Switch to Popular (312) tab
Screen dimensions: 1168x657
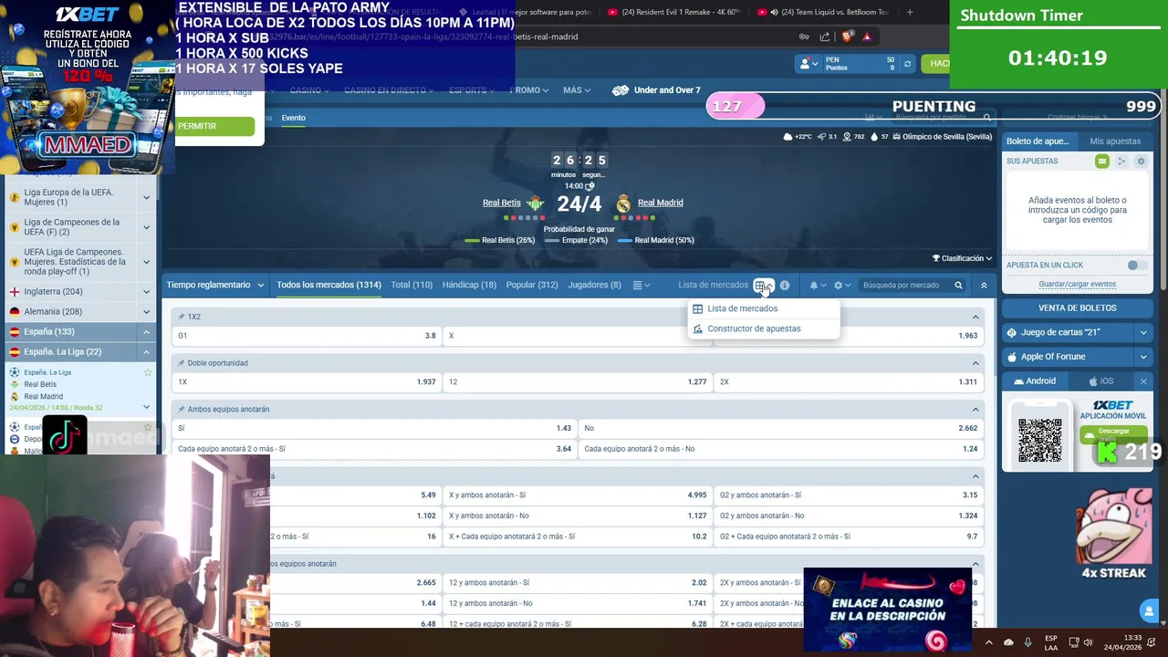point(532,286)
